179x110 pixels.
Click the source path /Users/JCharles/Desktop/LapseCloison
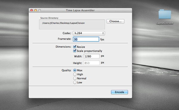click(63, 23)
